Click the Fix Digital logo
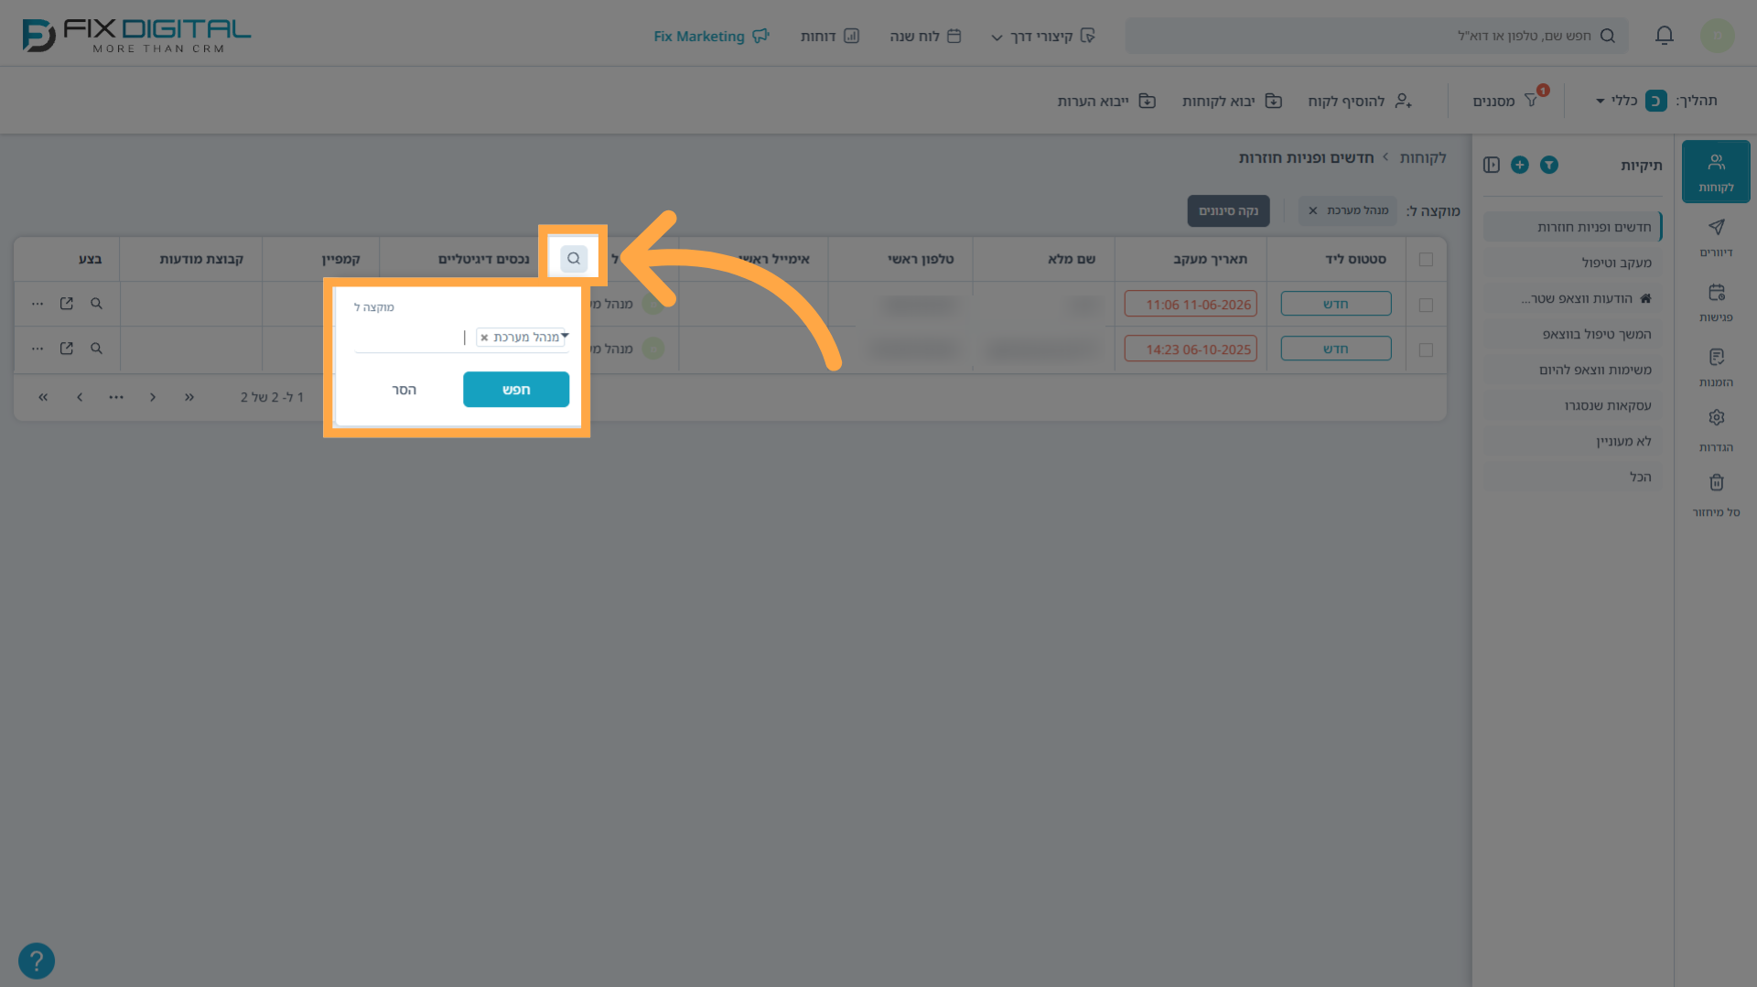 tap(136, 36)
